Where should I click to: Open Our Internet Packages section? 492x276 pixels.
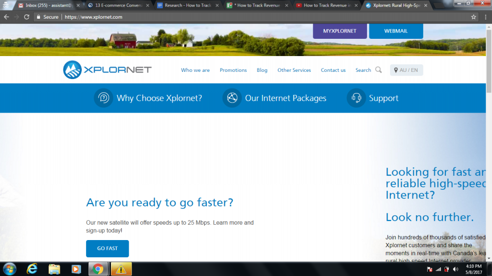285,98
